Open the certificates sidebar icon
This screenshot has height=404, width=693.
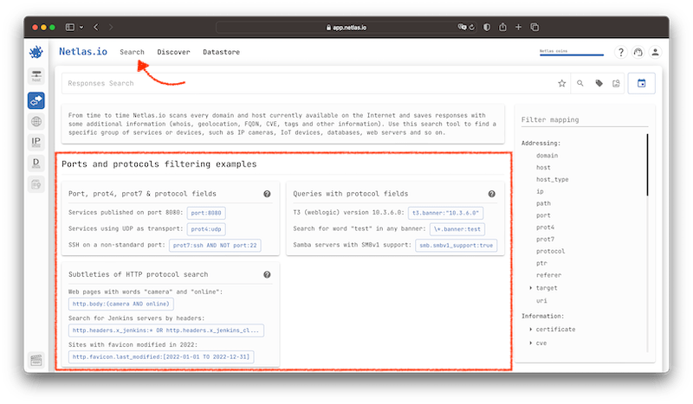coord(36,184)
